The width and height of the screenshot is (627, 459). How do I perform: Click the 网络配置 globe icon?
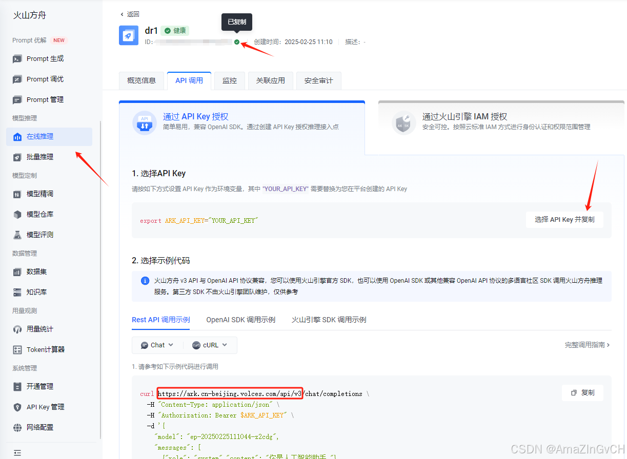(17, 428)
